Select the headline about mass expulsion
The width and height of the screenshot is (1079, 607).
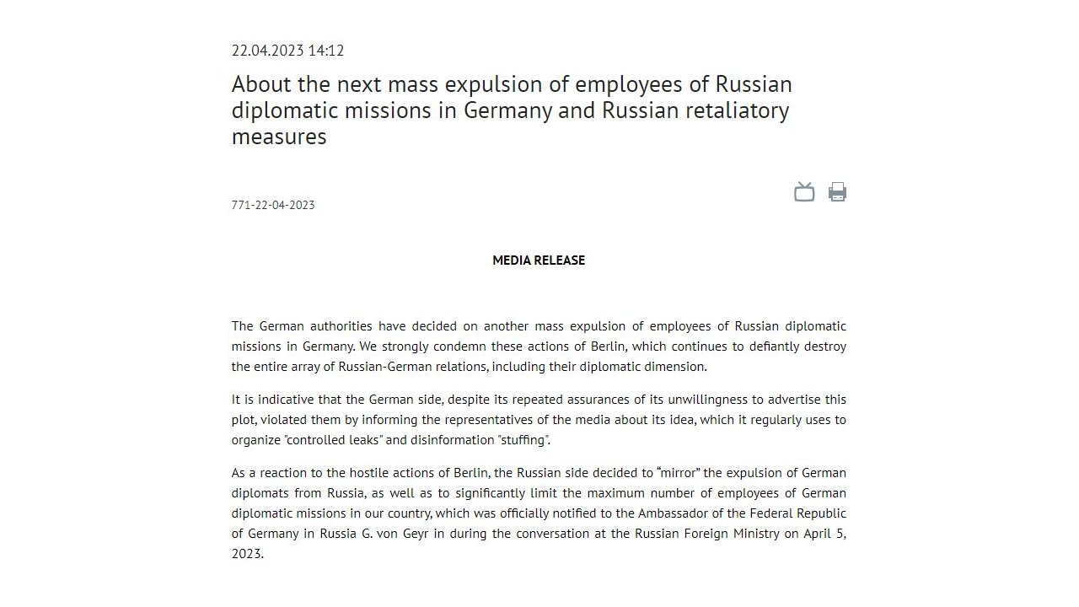(512, 110)
